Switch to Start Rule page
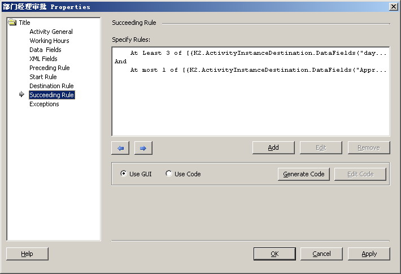The image size is (401, 274). [43, 77]
